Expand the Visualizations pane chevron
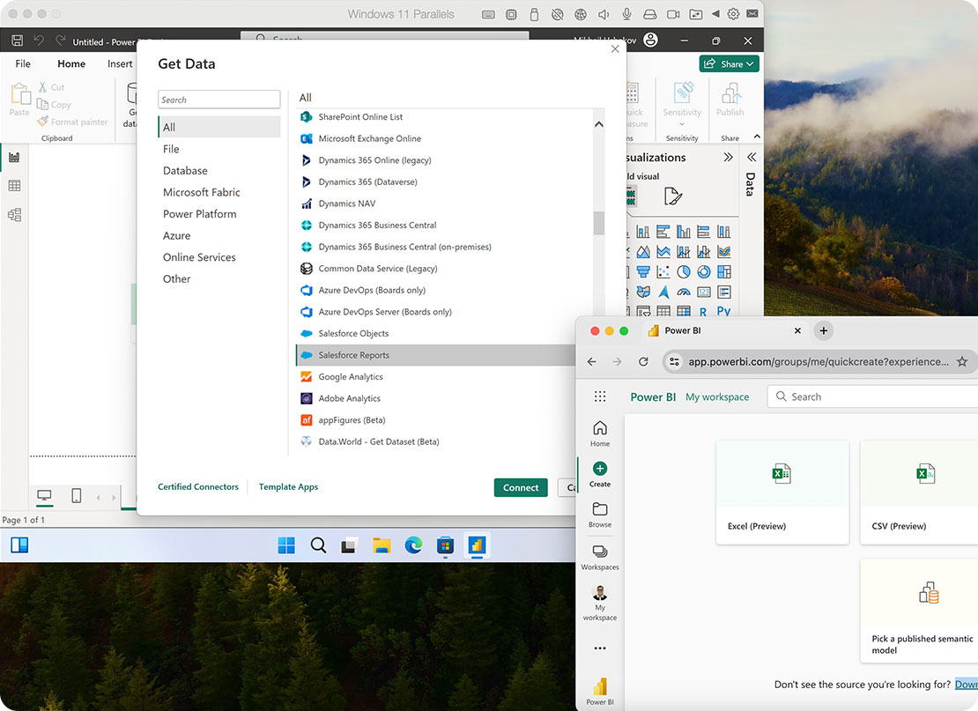 [728, 158]
